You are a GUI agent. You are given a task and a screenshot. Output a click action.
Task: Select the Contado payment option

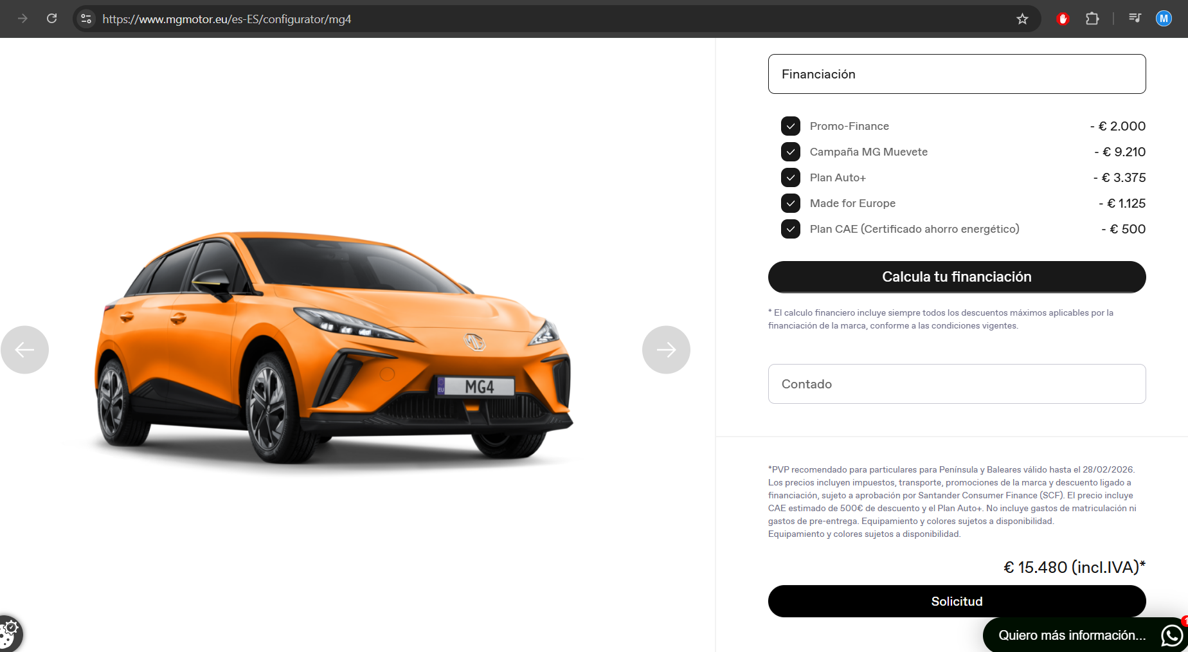(957, 384)
